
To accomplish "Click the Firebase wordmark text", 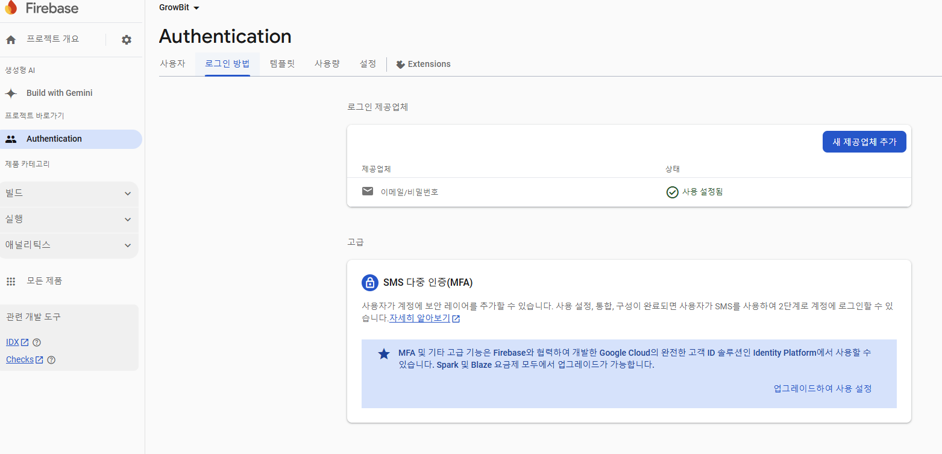I will [x=52, y=8].
